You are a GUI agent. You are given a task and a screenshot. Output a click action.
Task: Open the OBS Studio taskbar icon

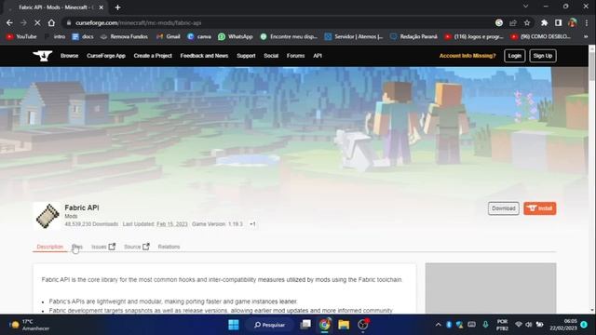(363, 325)
